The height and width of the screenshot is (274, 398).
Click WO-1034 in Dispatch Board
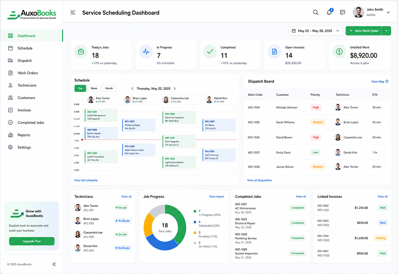pyautogui.click(x=254, y=108)
